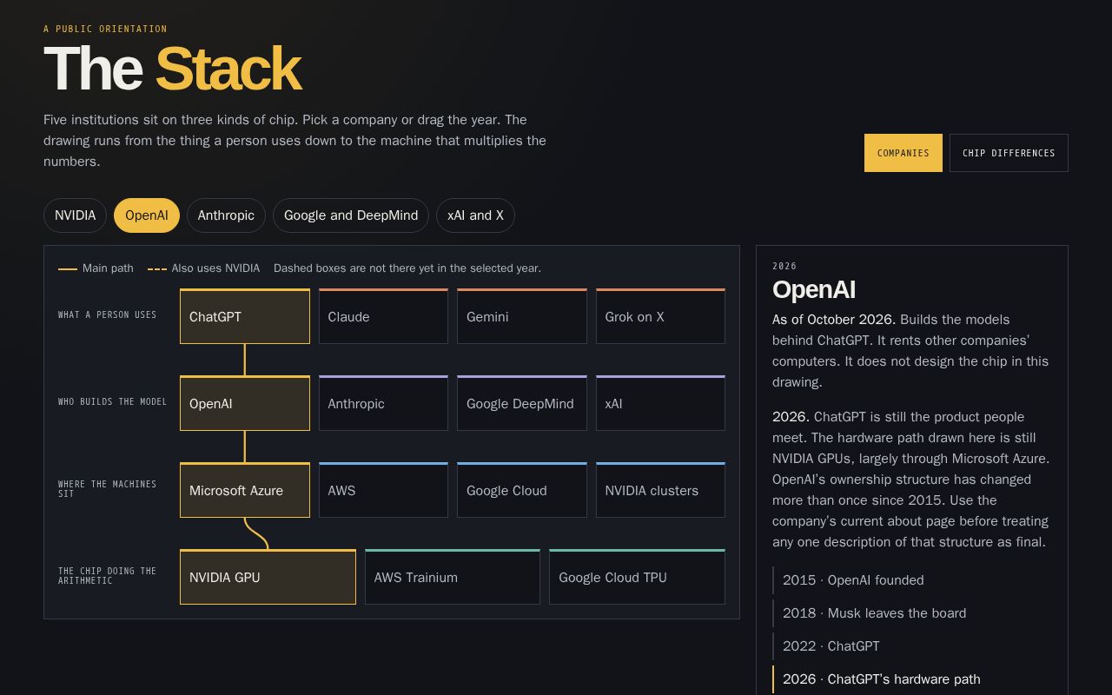
Task: Click the Gemini box in diagram
Action: coord(522,316)
